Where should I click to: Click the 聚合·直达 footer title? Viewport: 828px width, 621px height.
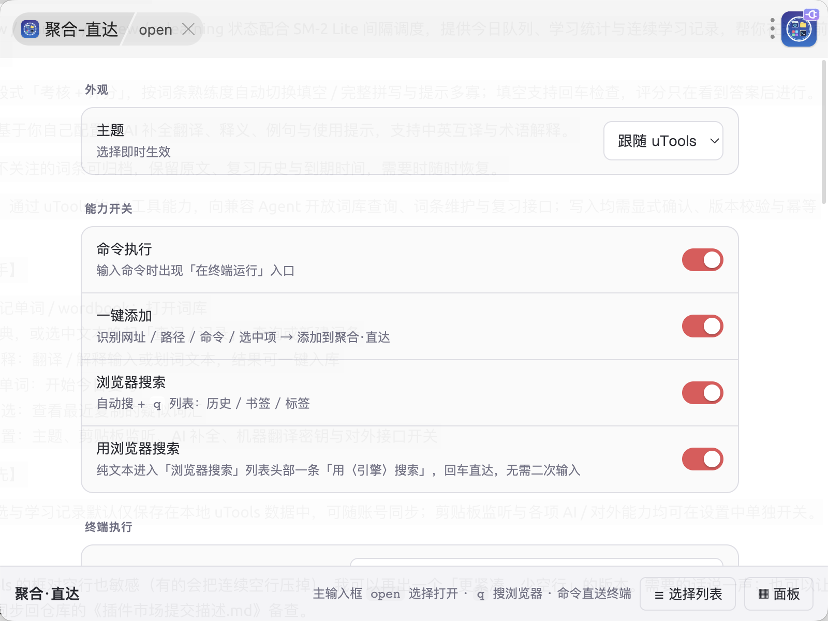click(x=47, y=594)
